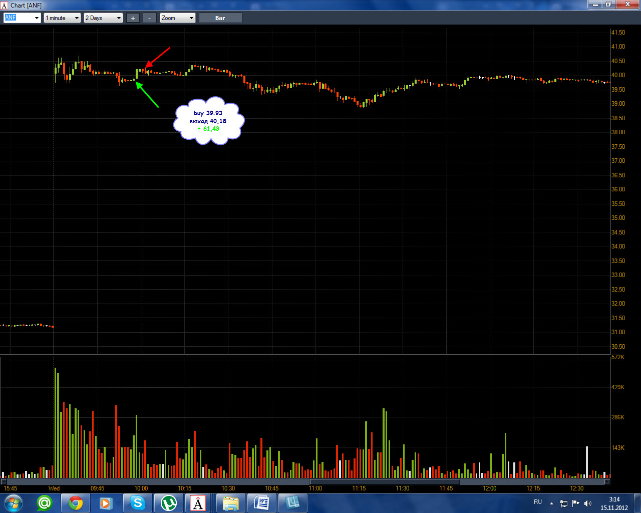Click the media player taskbar icon
This screenshot has width=641, height=513.
pos(106,503)
